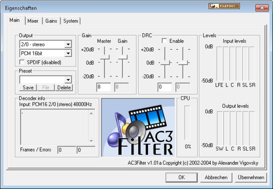Enable the SPDIF (disabled) checkbox
This screenshot has width=273, height=189.
click(22, 62)
